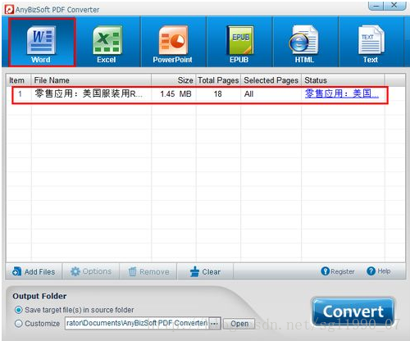The height and width of the screenshot is (341, 410).
Task: Close the AnyBizSoft PDF Converter window
Action: tap(394, 6)
